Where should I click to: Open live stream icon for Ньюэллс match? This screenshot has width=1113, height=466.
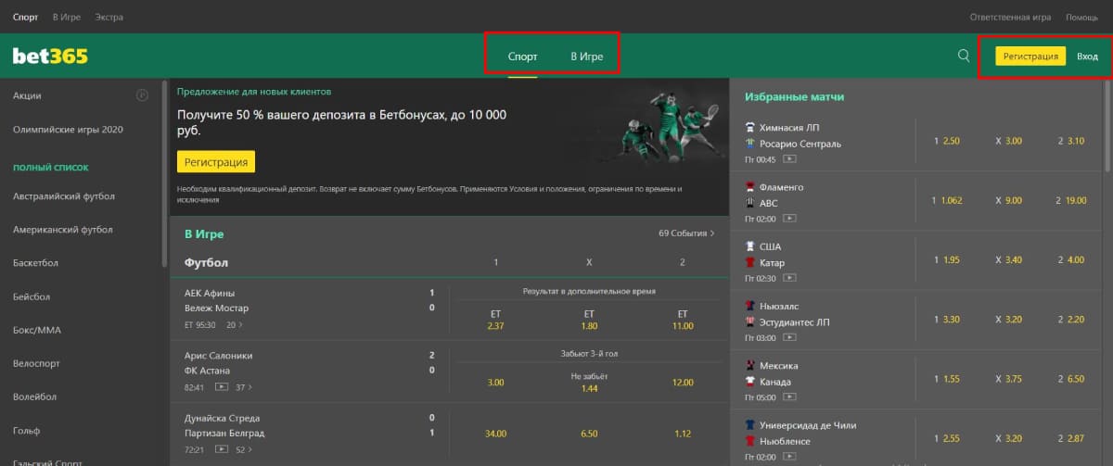click(789, 338)
